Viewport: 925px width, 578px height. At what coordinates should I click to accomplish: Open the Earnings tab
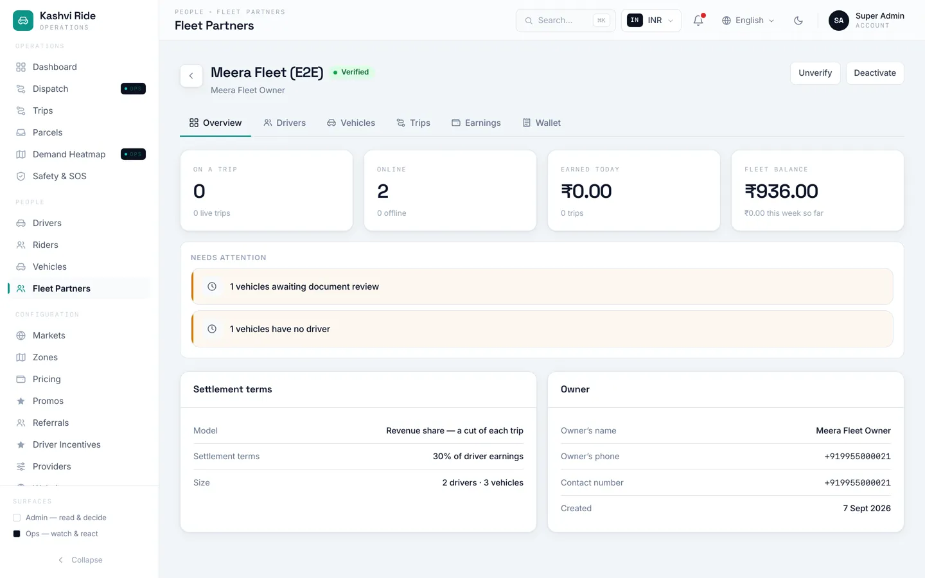tap(476, 123)
